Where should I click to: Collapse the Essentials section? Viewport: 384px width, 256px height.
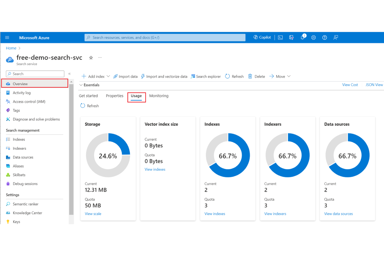81,85
